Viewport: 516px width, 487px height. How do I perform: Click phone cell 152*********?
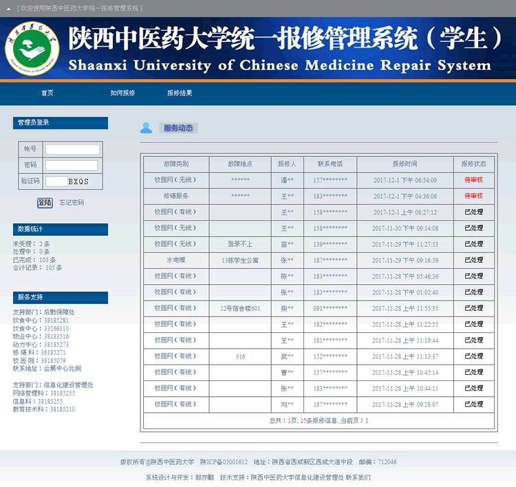[330, 357]
